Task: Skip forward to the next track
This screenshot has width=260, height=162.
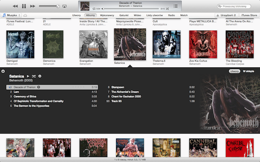Action: [32, 6]
